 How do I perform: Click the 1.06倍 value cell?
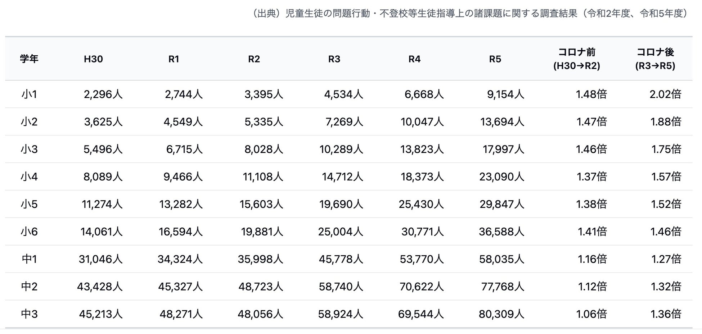(x=591, y=314)
